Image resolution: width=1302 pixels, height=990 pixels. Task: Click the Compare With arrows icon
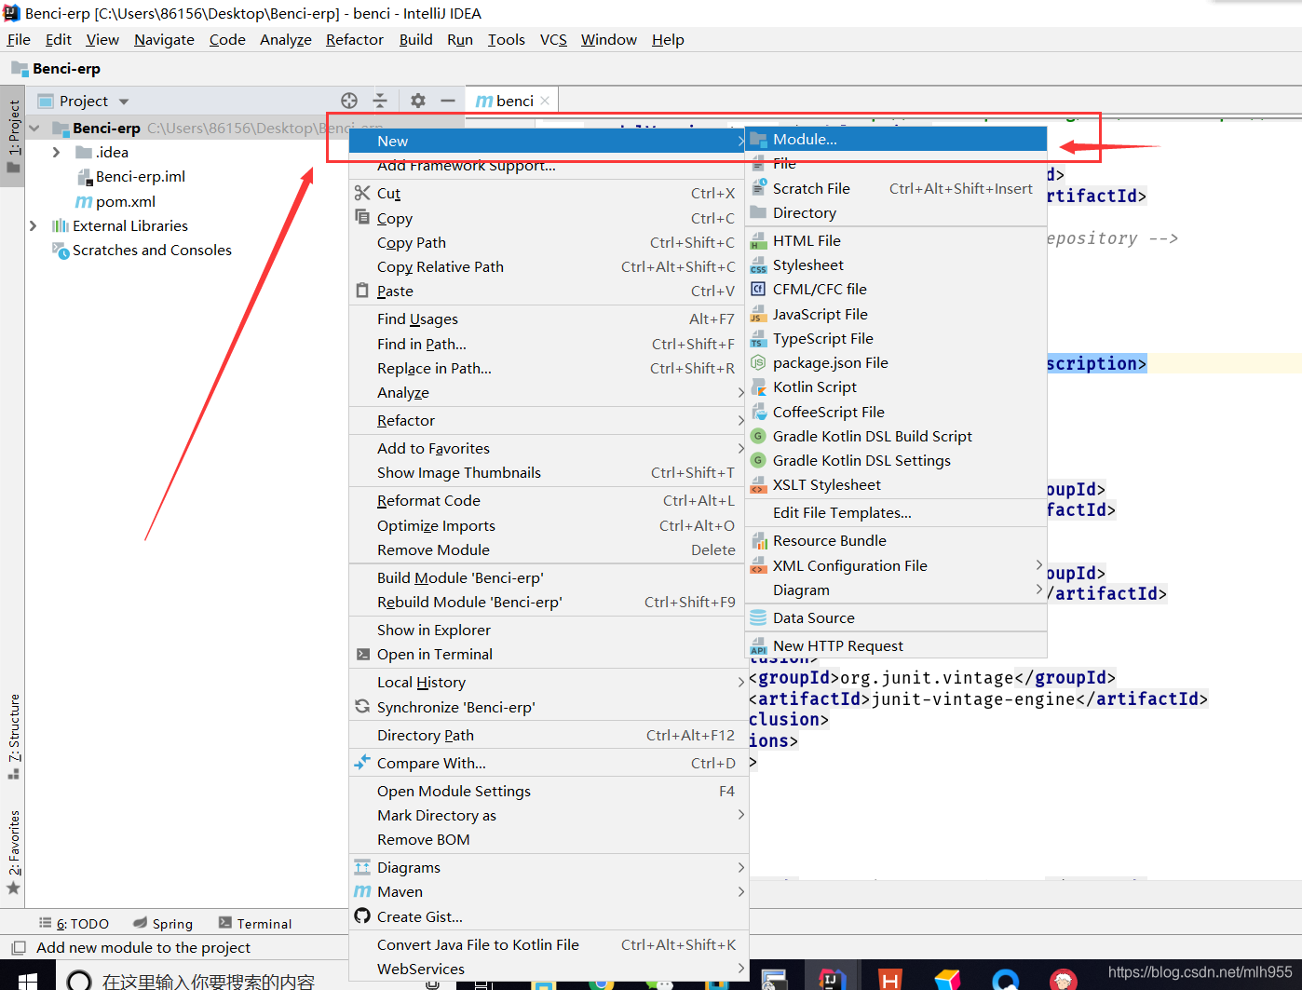(362, 763)
